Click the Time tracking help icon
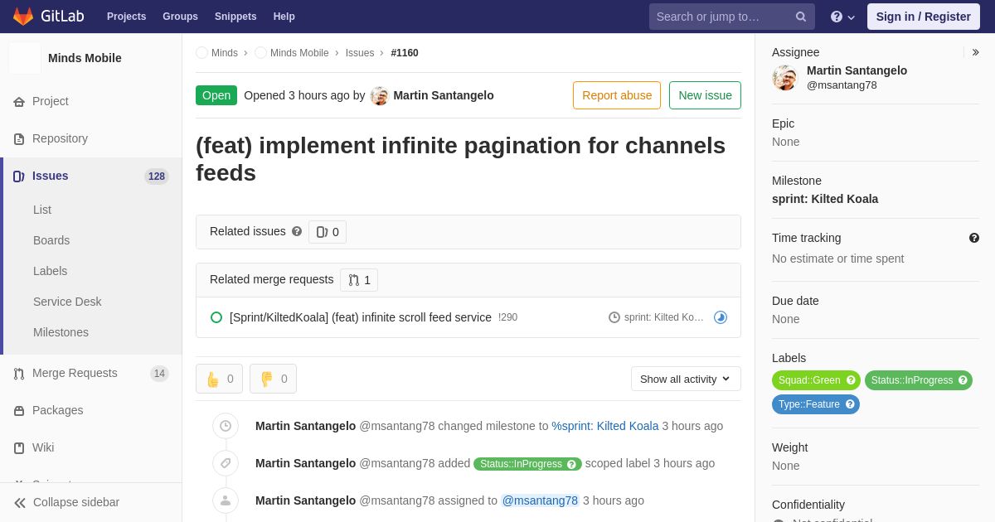 [x=974, y=238]
